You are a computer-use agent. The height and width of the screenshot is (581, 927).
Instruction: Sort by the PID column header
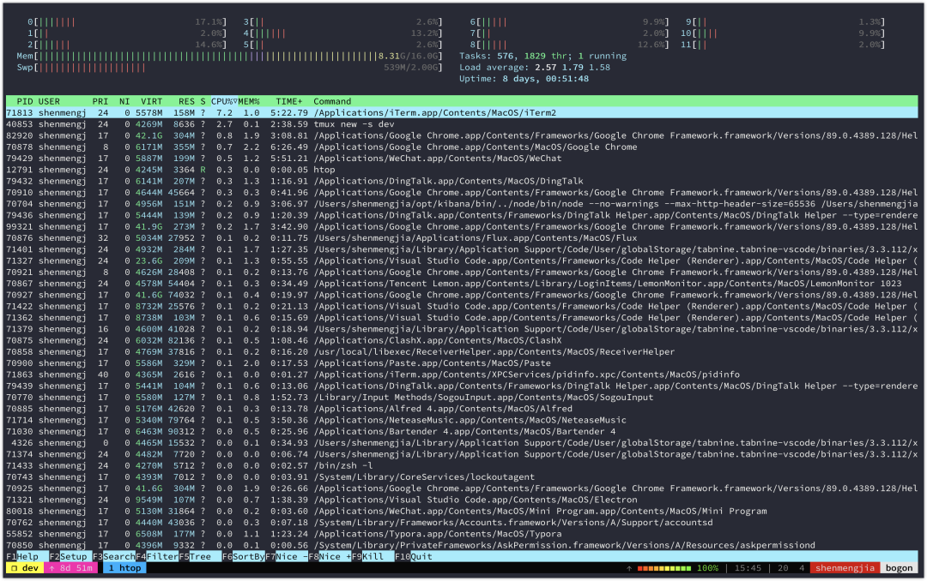25,102
